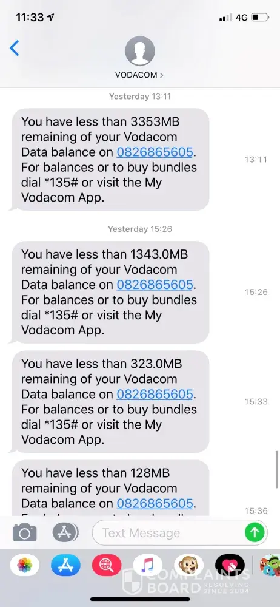This screenshot has width=280, height=607.
Task: Open the Music app in iMessage drawer
Action: point(148,565)
